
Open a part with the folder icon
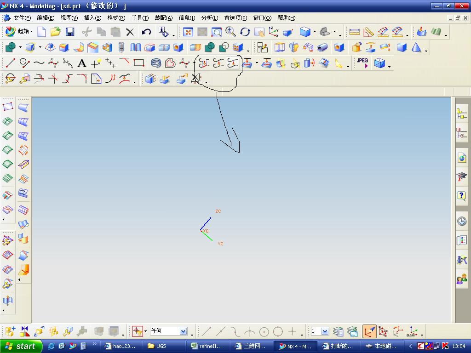pos(56,32)
